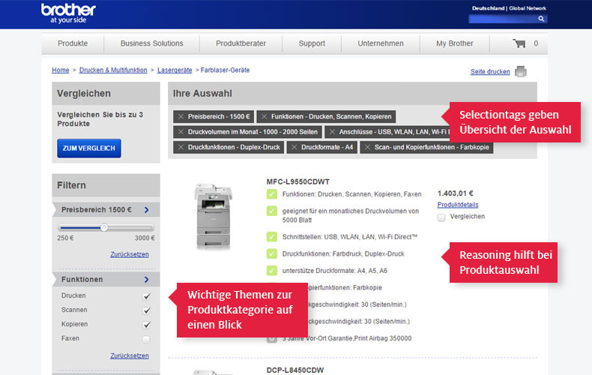Screen dimensions: 592x375
Task: Click the Seite drucken link
Action: (490, 71)
